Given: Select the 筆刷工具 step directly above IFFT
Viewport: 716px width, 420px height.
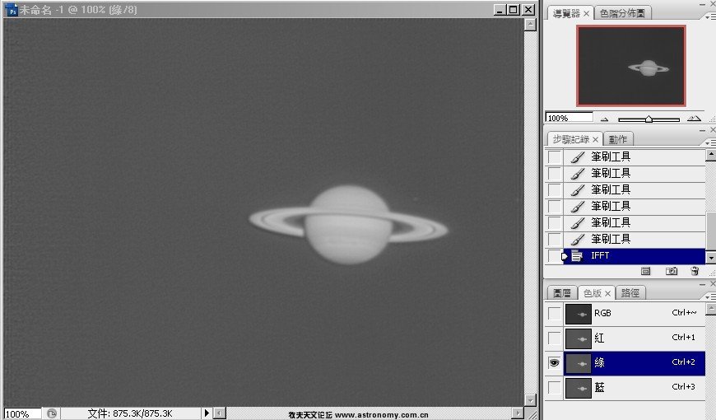Looking at the screenshot, I should point(635,240).
